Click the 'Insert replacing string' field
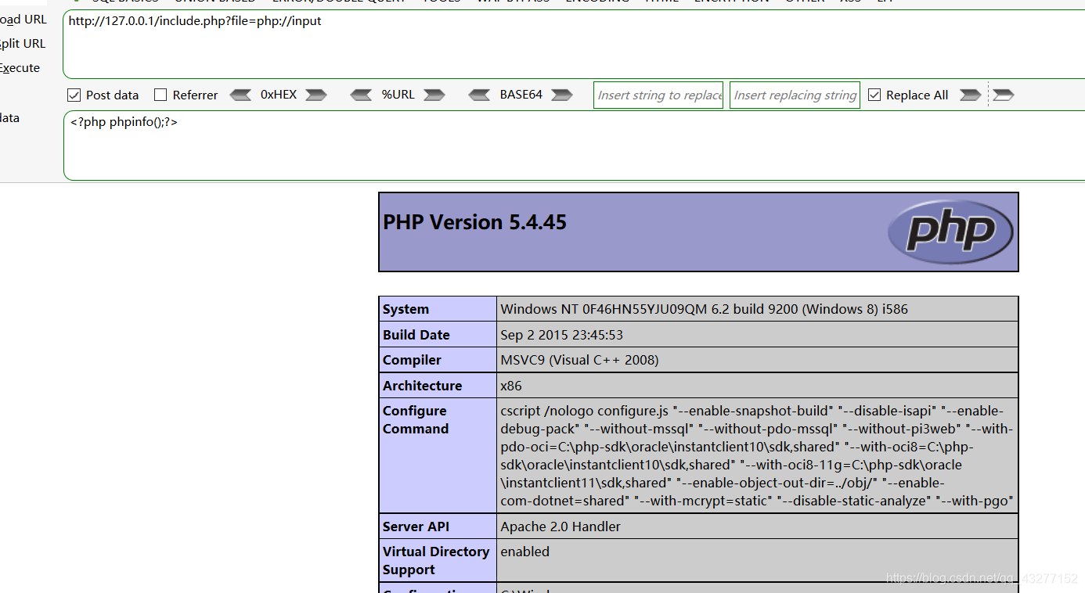 coord(795,95)
